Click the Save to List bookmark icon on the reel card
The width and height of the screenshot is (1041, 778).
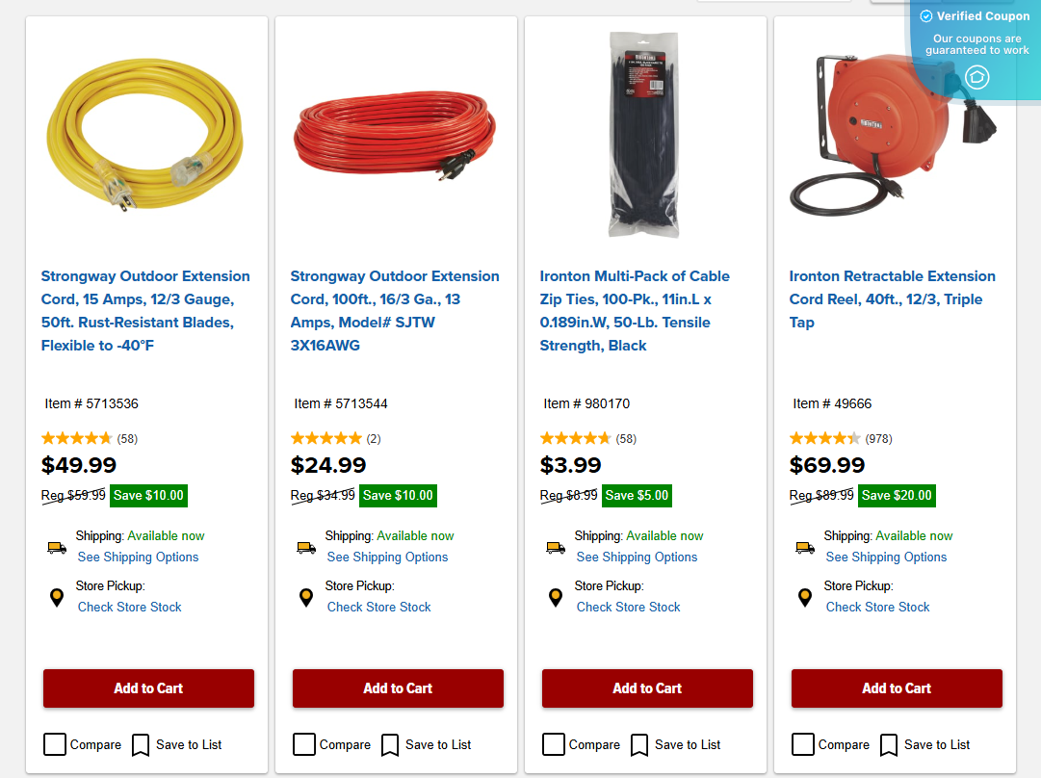(x=887, y=744)
